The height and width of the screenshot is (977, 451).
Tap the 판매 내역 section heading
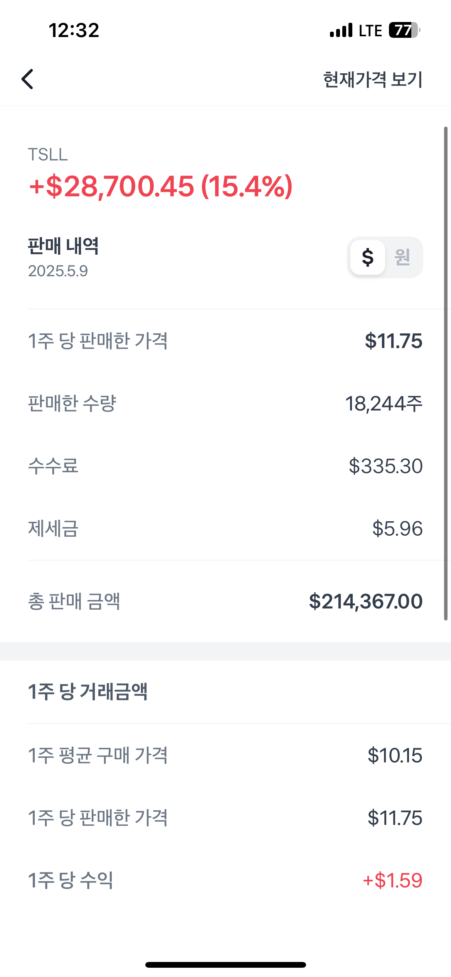pyautogui.click(x=63, y=245)
